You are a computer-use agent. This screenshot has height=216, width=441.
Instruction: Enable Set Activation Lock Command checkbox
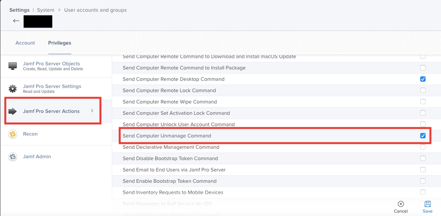point(423,113)
